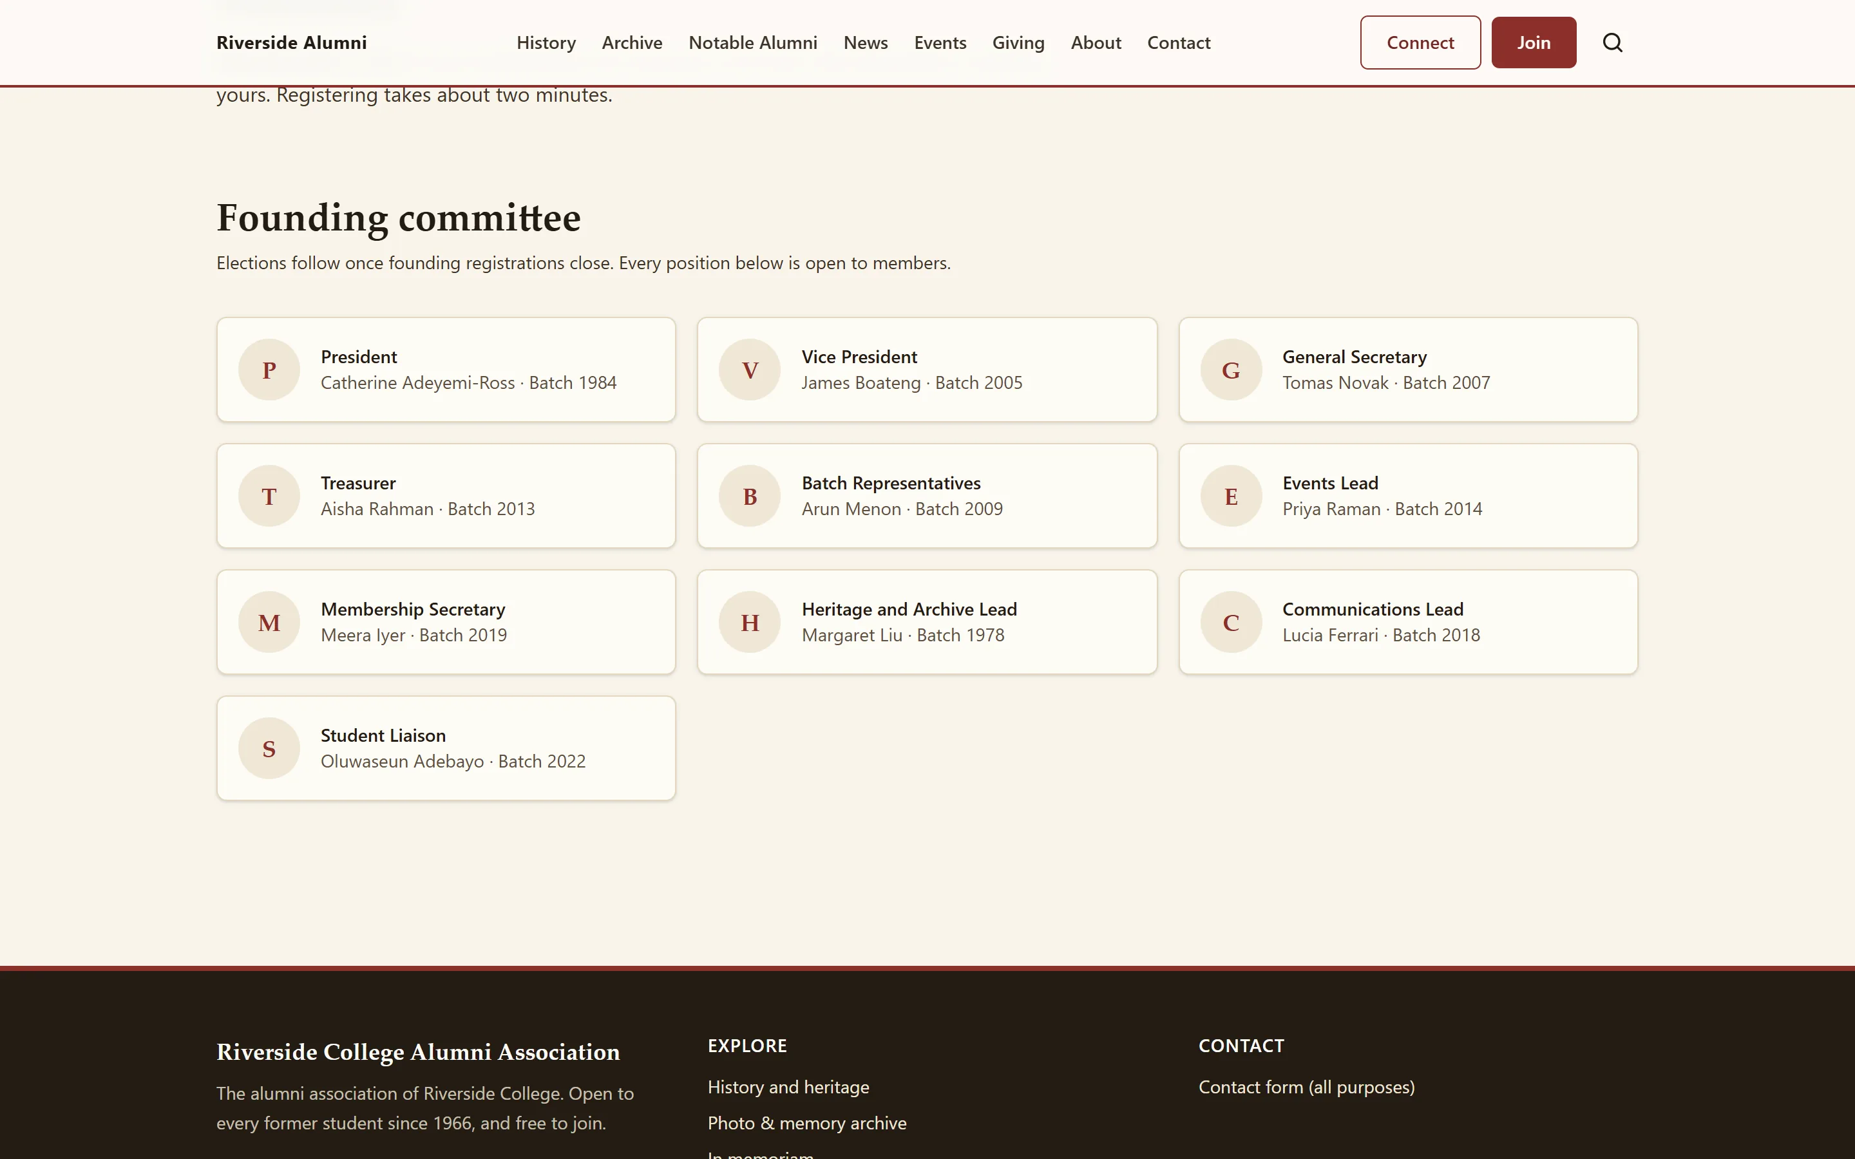Click 'Arun Menon · Batch 2009' text

point(902,509)
